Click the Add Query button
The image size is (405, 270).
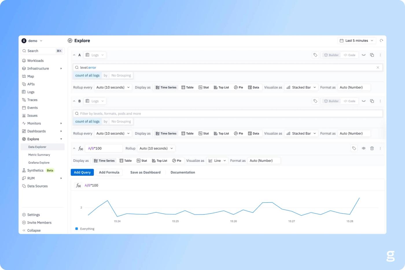82,172
